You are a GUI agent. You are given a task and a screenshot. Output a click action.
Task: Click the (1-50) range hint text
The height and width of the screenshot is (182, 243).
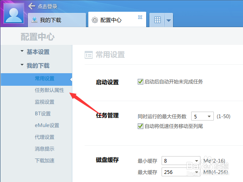[x=224, y=116]
